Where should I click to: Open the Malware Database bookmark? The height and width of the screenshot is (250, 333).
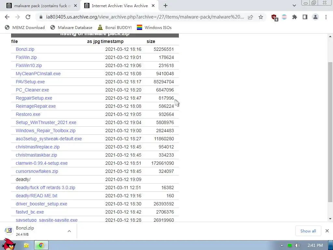click(x=71, y=27)
